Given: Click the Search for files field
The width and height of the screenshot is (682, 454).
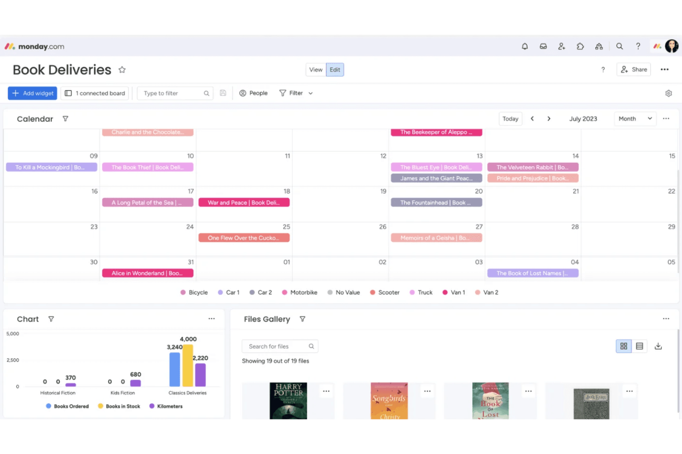Looking at the screenshot, I should point(280,346).
